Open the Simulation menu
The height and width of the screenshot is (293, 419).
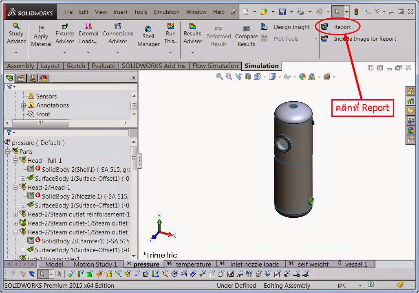tap(166, 12)
